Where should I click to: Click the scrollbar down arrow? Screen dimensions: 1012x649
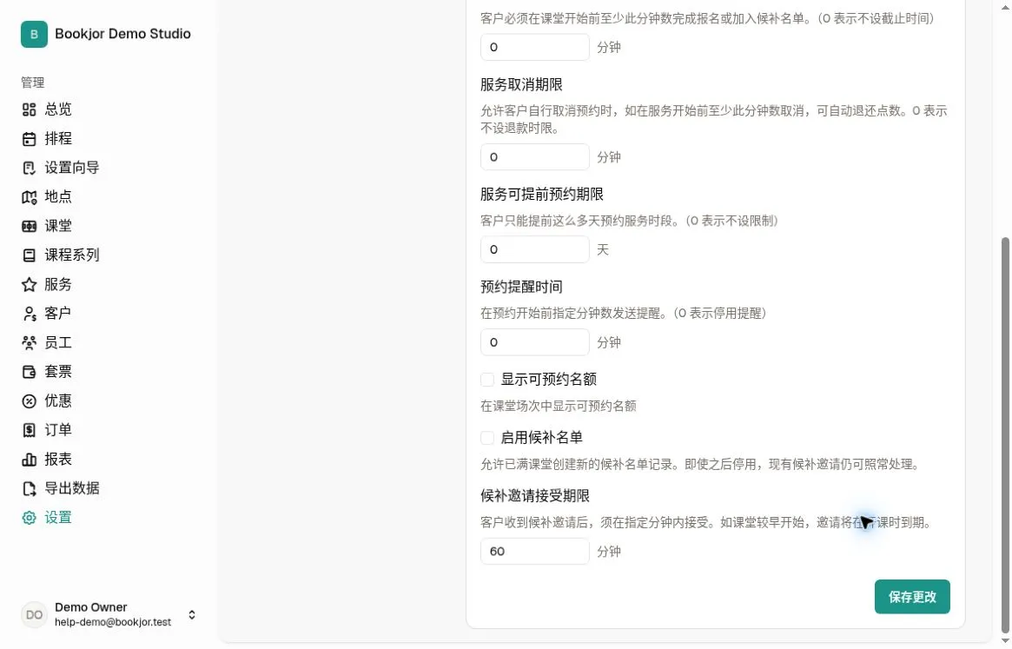(1005, 641)
